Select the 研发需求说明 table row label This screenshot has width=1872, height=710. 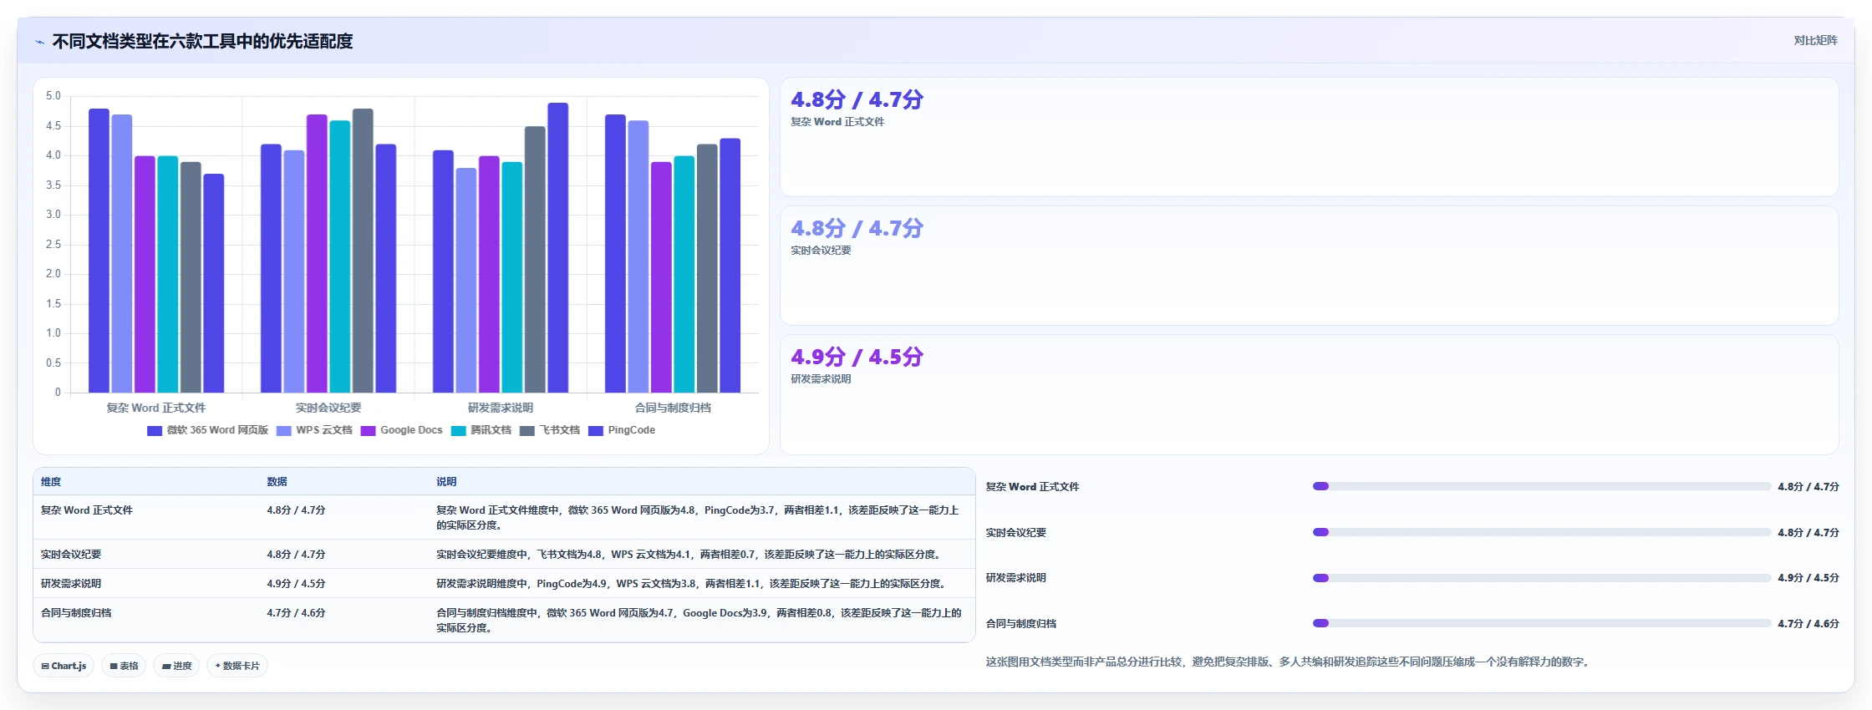click(x=71, y=584)
